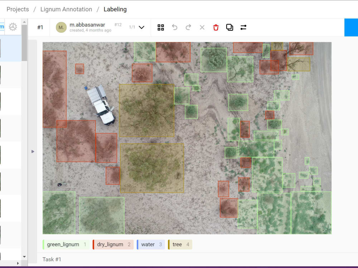Click 'created, 4 months ago' text
The width and height of the screenshot is (358, 268).
click(91, 30)
